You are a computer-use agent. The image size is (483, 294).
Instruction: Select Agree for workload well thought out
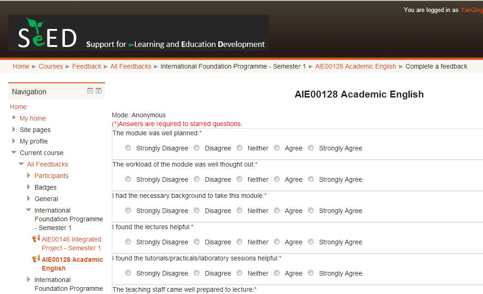(277, 179)
